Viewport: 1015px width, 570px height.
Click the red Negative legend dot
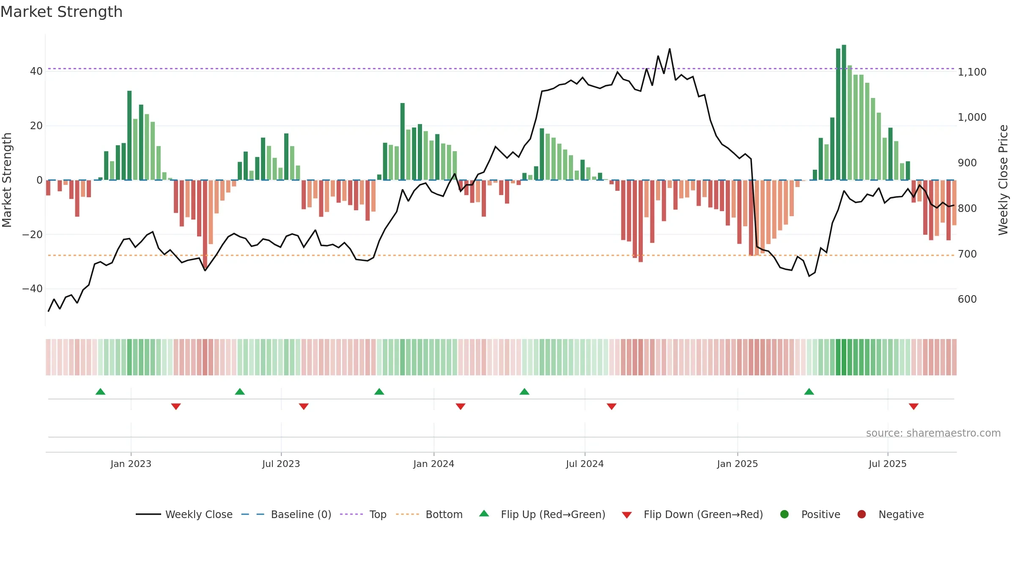(861, 514)
